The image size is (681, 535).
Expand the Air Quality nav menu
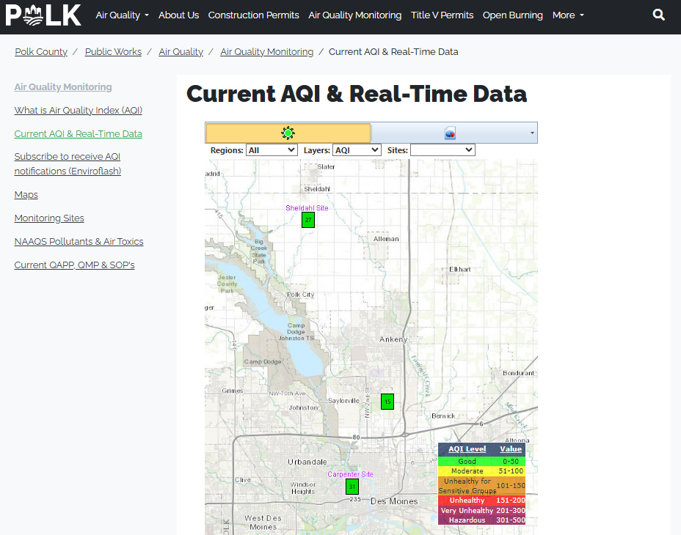122,15
